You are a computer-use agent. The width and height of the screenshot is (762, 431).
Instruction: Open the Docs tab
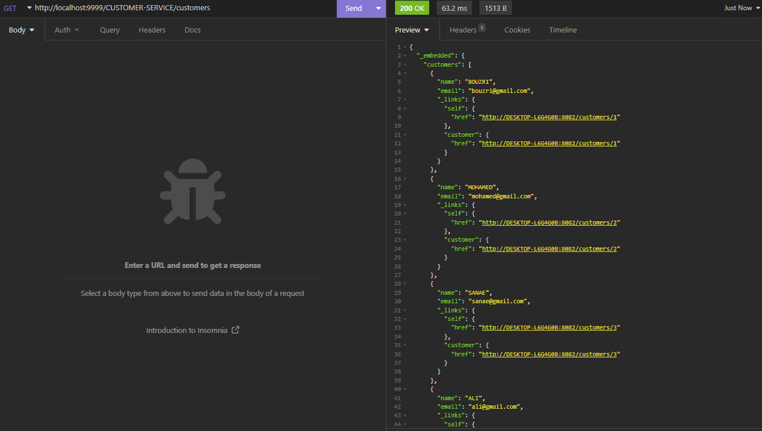pos(192,30)
